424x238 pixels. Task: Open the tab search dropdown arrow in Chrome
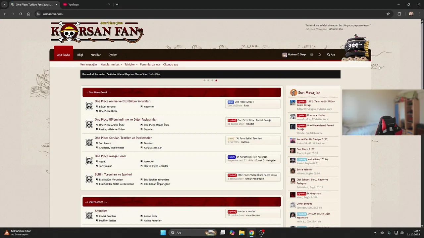(4, 5)
